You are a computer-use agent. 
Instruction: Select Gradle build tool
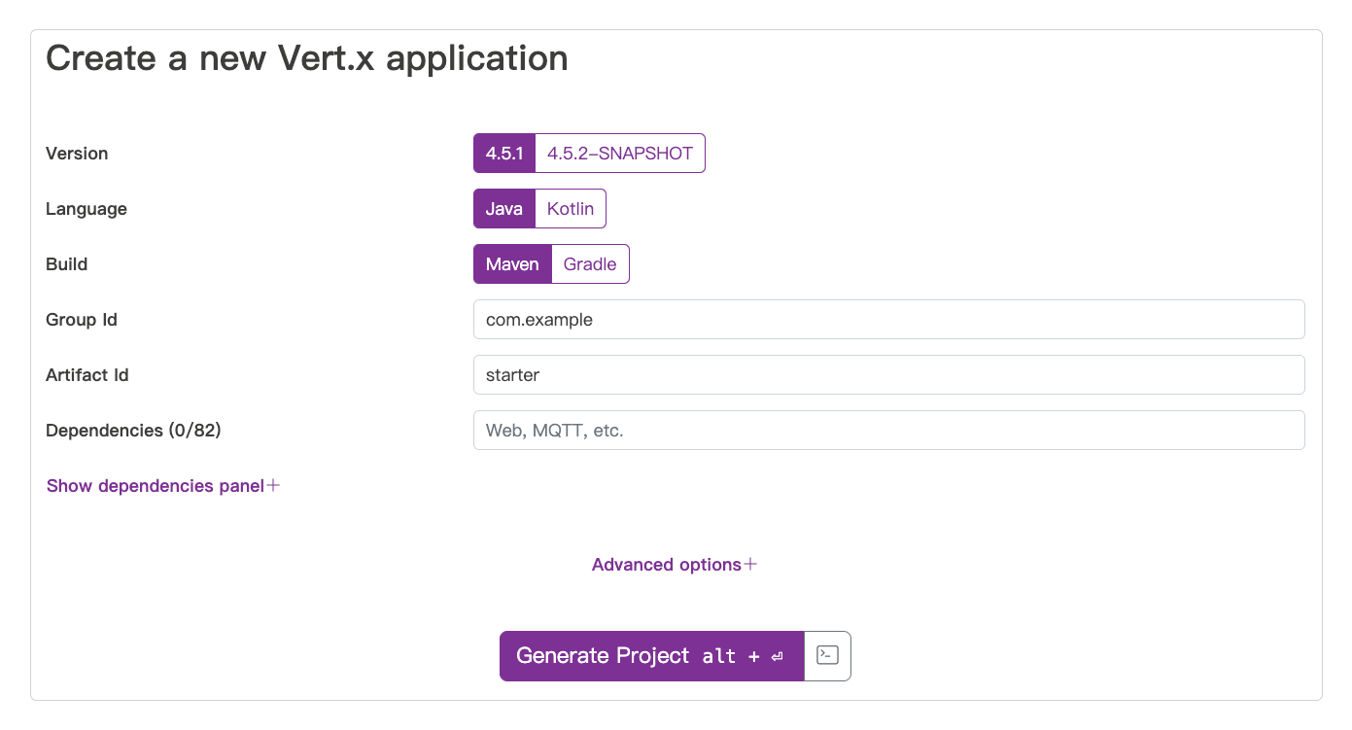(590, 264)
